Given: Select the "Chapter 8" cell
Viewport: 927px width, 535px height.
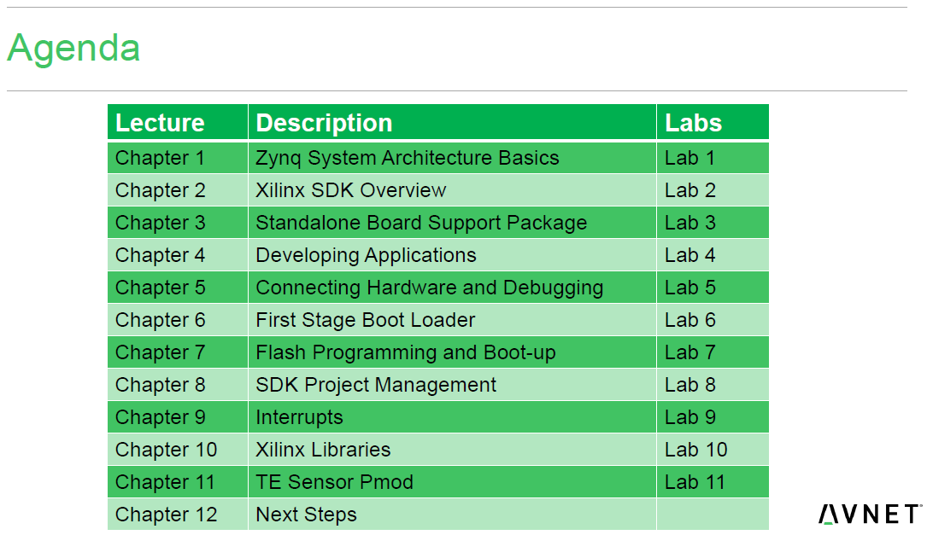Looking at the screenshot, I should 178,385.
